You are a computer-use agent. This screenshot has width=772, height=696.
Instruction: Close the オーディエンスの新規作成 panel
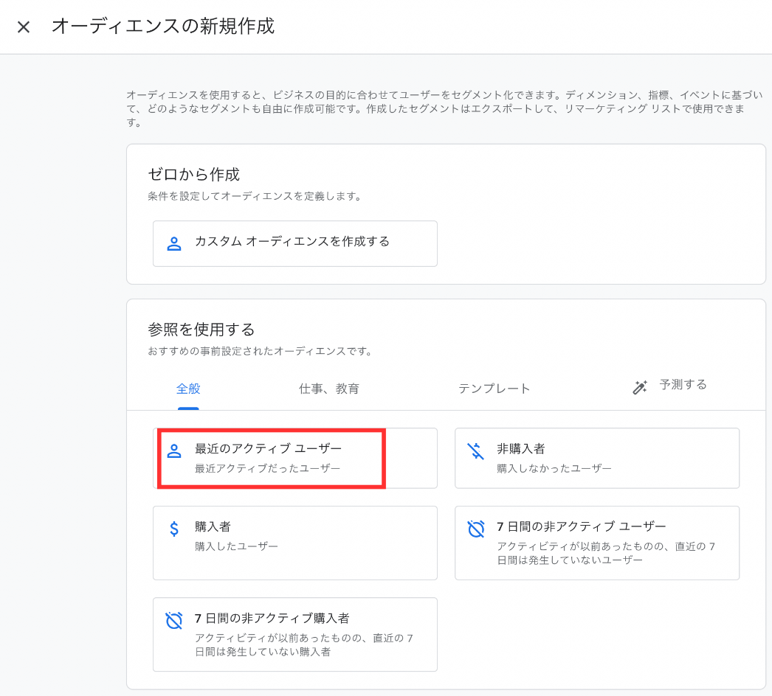(x=24, y=27)
